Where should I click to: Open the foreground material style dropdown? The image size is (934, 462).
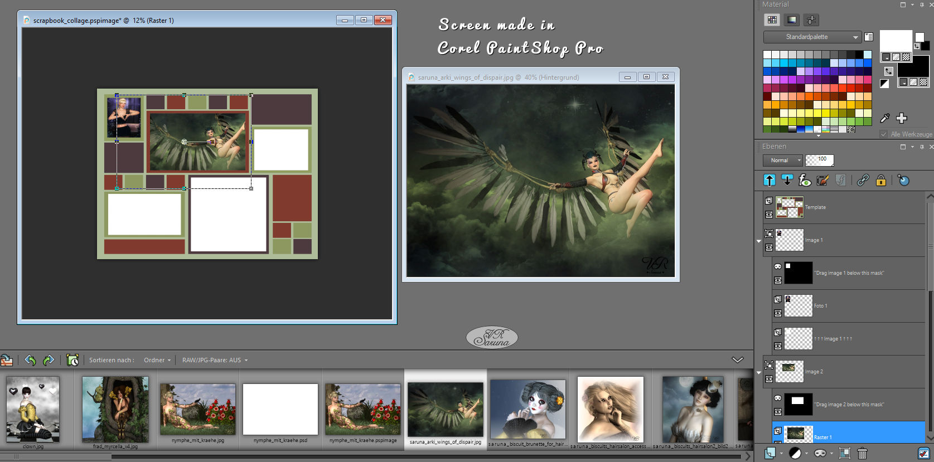886,57
